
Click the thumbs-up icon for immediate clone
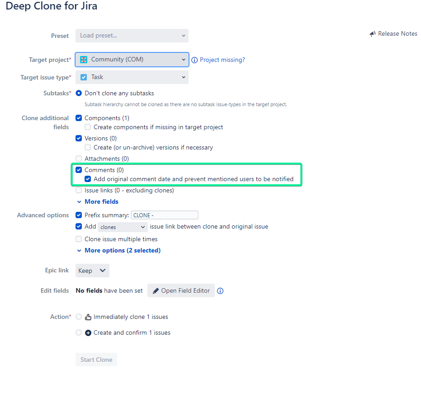(88, 317)
